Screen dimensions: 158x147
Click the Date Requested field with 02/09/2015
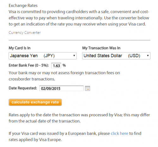click(x=61, y=88)
